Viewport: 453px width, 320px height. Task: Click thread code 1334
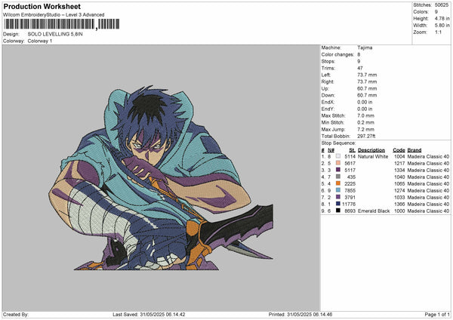[399, 170]
